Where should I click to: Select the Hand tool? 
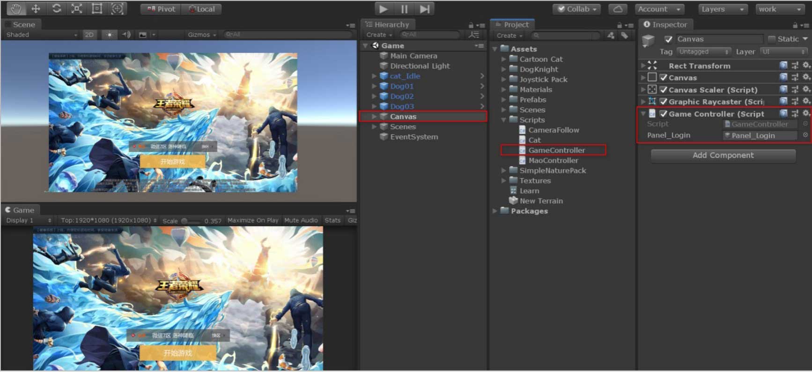pyautogui.click(x=15, y=8)
